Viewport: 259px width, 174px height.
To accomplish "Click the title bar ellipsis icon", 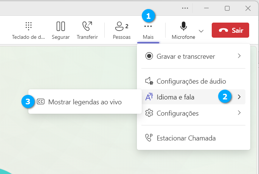I will point(185,8).
